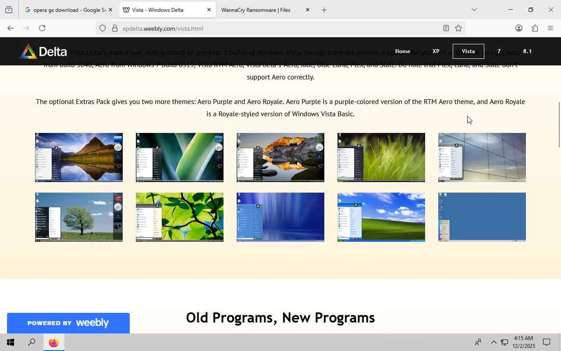The image size is (561, 351).
Task: Open the Windows Start menu
Action: [11, 342]
